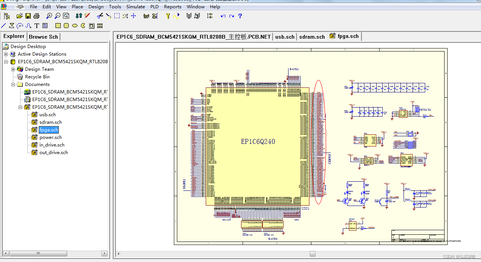
Task: Open a design document with the open folder icon
Action: (x=19, y=16)
